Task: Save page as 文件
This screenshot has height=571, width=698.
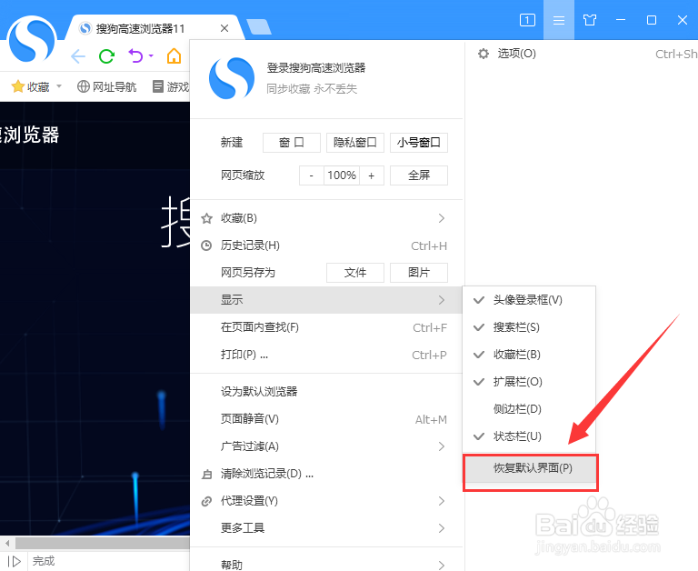Action: click(355, 273)
